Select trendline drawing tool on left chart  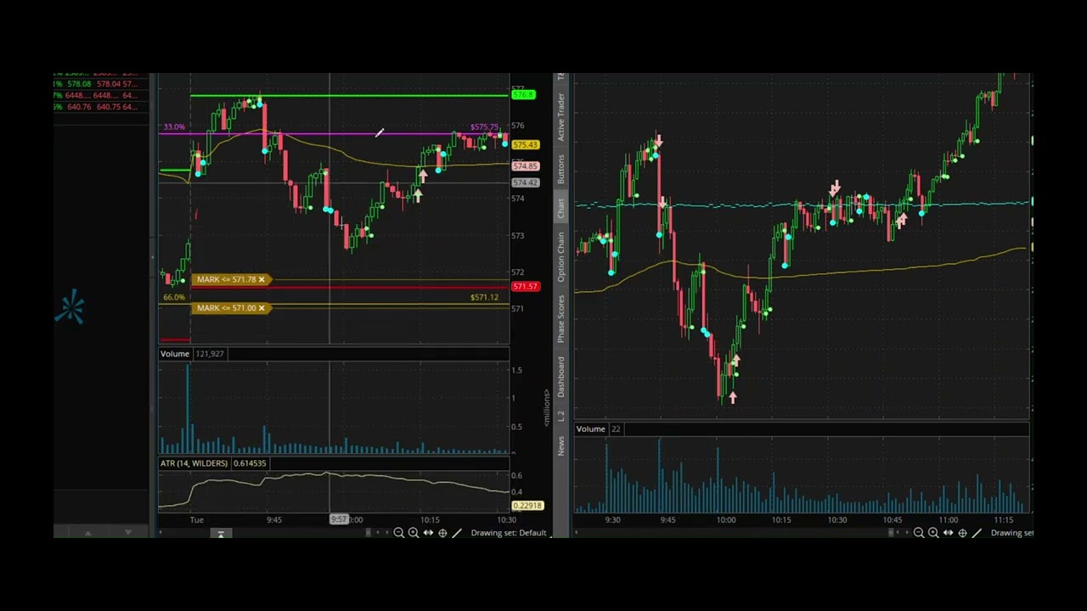[x=457, y=533]
